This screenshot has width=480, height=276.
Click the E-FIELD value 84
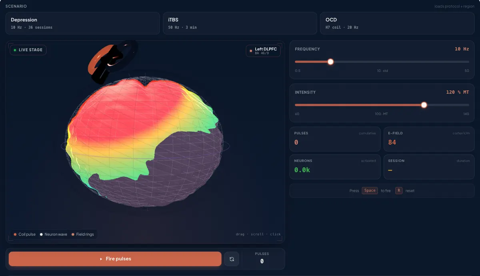(x=392, y=142)
